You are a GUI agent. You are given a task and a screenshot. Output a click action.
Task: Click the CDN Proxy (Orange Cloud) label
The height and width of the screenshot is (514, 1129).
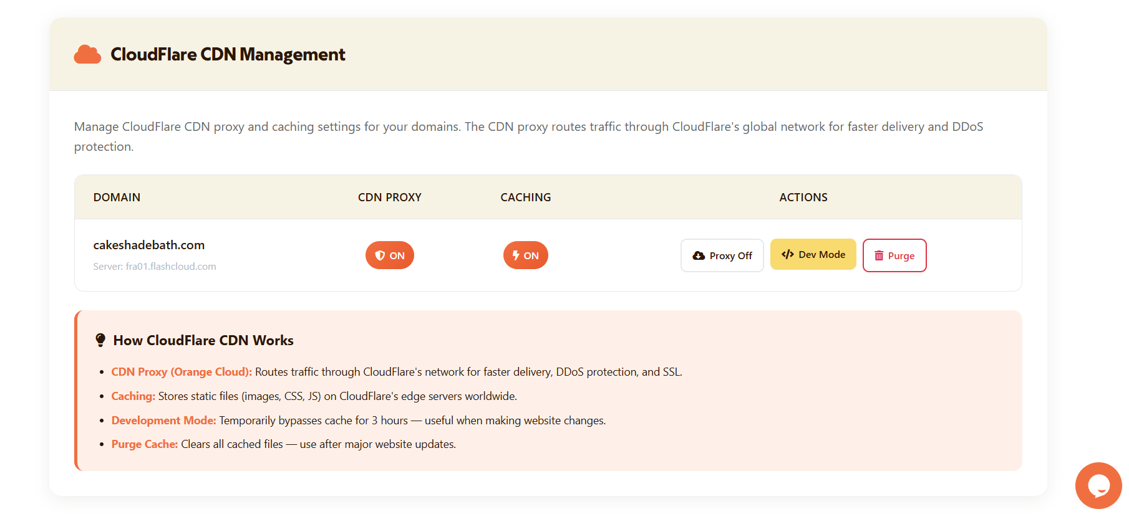point(182,372)
